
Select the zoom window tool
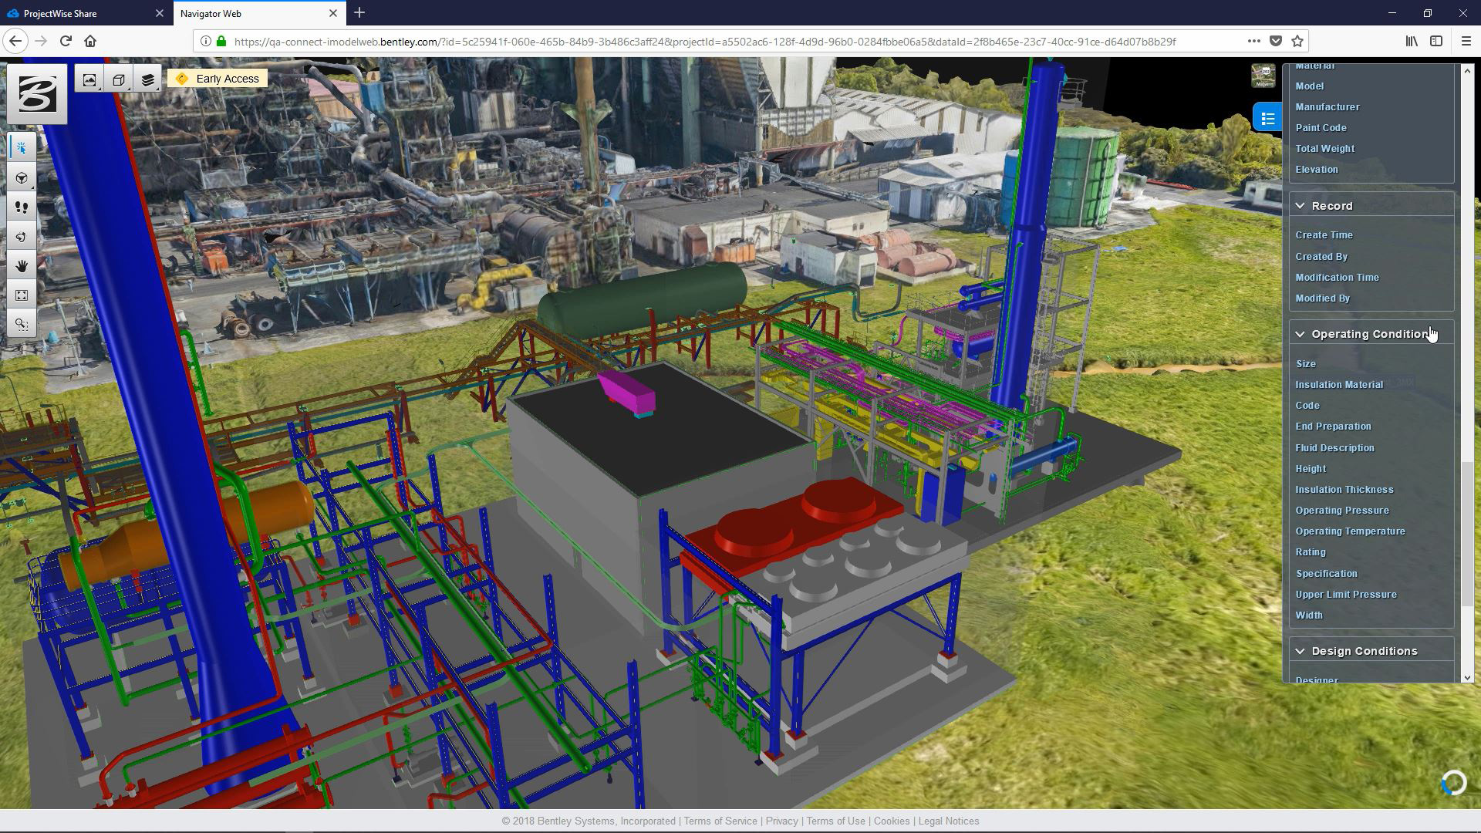click(x=22, y=324)
